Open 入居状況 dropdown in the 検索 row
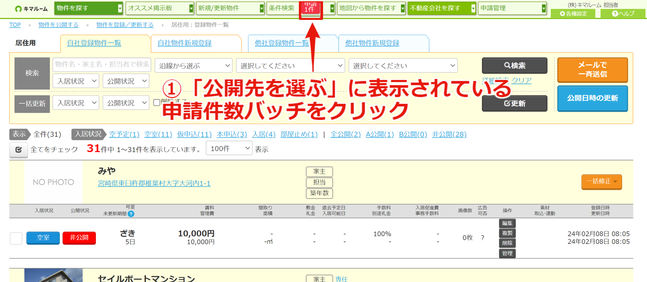Image resolution: width=647 pixels, height=282 pixels. 76,81
